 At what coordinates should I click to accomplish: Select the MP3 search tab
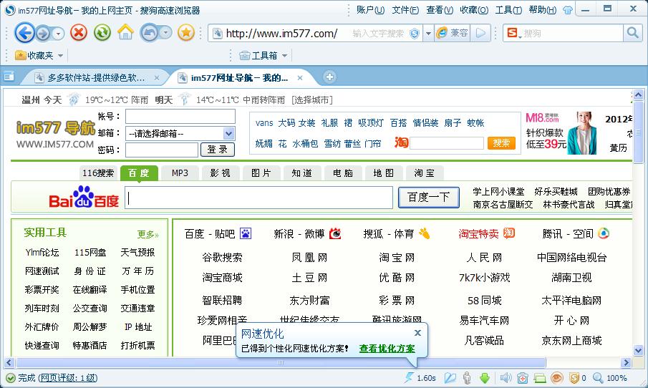click(180, 173)
